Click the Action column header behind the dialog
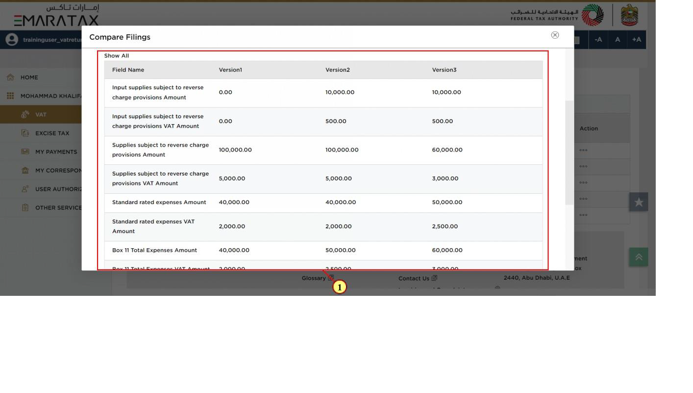This screenshot has width=693, height=393. 589,129
